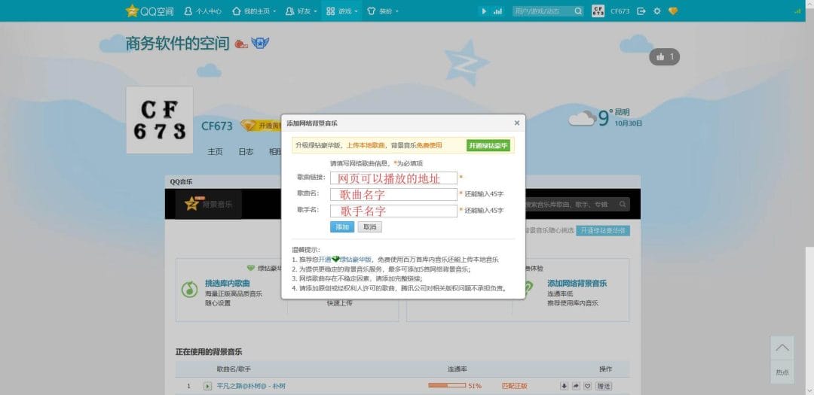Viewport: 814px width, 395px height.
Task: Click the 开通绿钻豪华版 button behind dialog
Action: coord(603,231)
